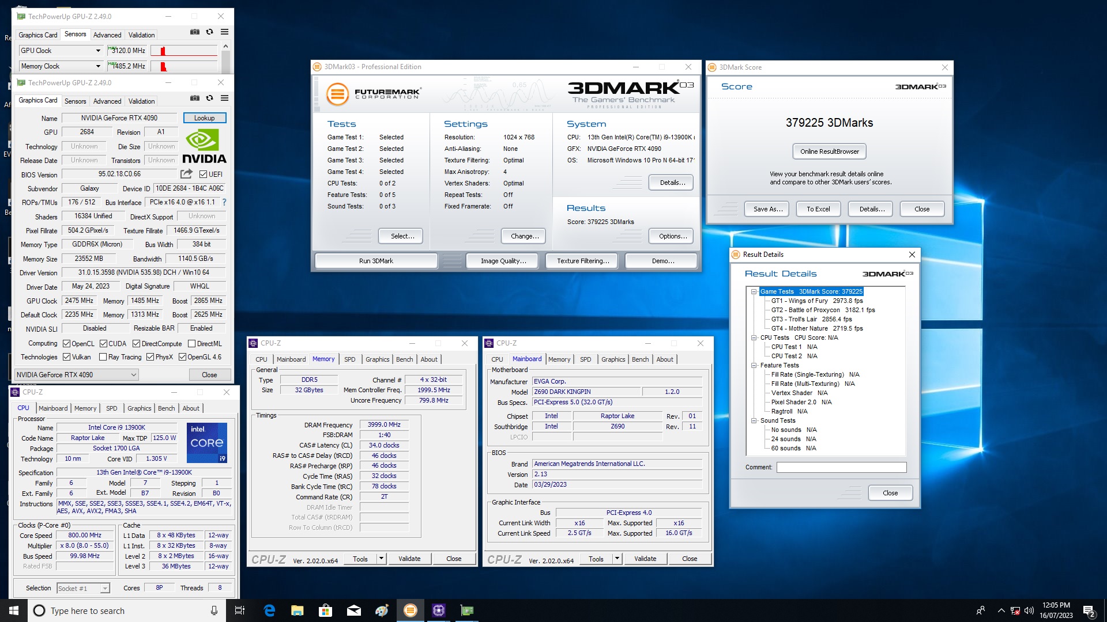This screenshot has width=1107, height=622.
Task: Click the Intel Core i9 badge in CPU-Z
Action: coord(207,443)
